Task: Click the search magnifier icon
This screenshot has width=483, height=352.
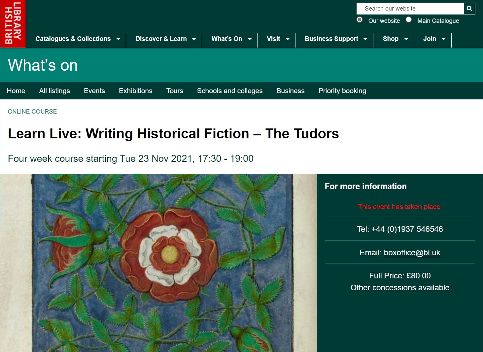Action: click(469, 9)
